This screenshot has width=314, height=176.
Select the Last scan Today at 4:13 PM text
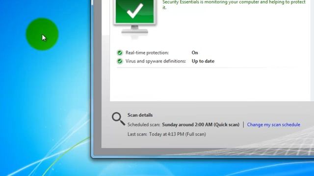(x=167, y=134)
